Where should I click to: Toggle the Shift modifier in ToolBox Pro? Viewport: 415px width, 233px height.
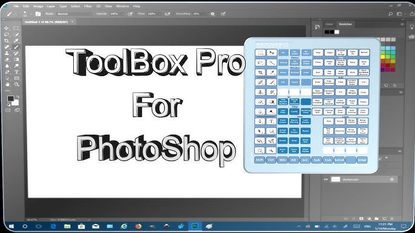[x=260, y=160]
